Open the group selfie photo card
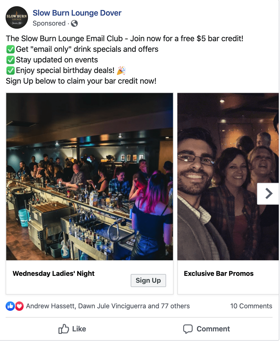The height and width of the screenshot is (342, 280). [228, 177]
